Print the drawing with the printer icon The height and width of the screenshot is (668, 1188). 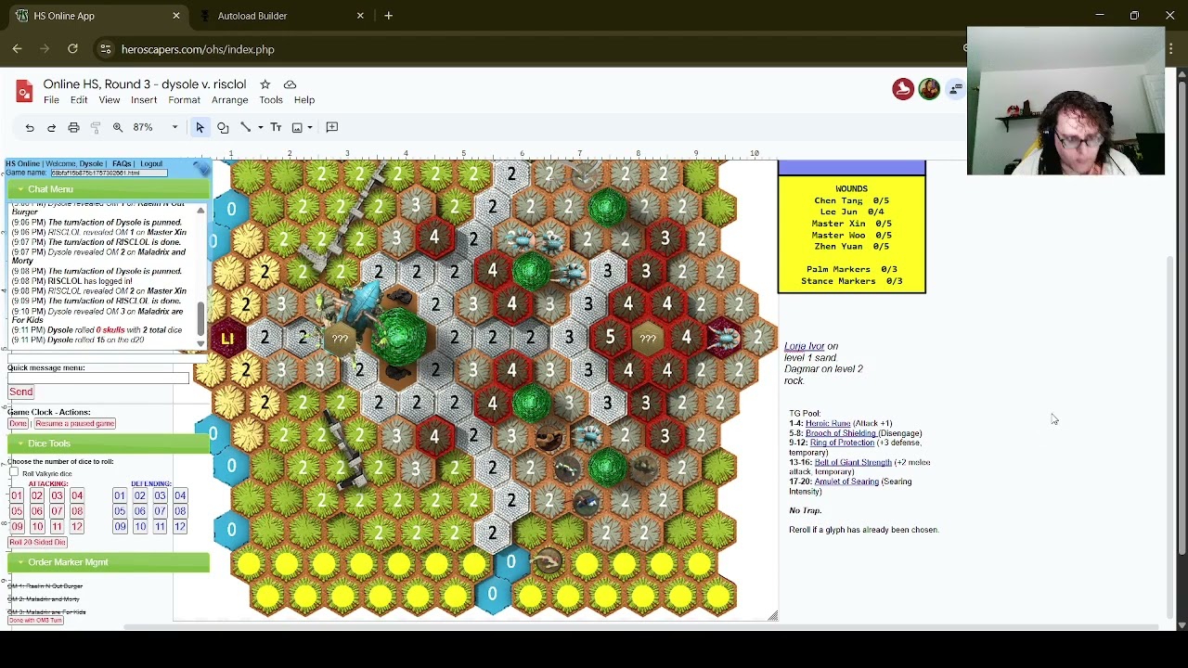click(73, 127)
